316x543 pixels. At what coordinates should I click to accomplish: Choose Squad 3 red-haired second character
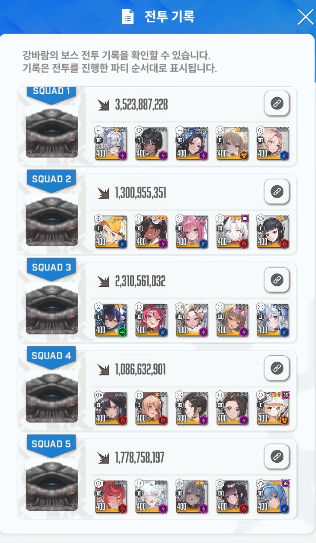(151, 320)
